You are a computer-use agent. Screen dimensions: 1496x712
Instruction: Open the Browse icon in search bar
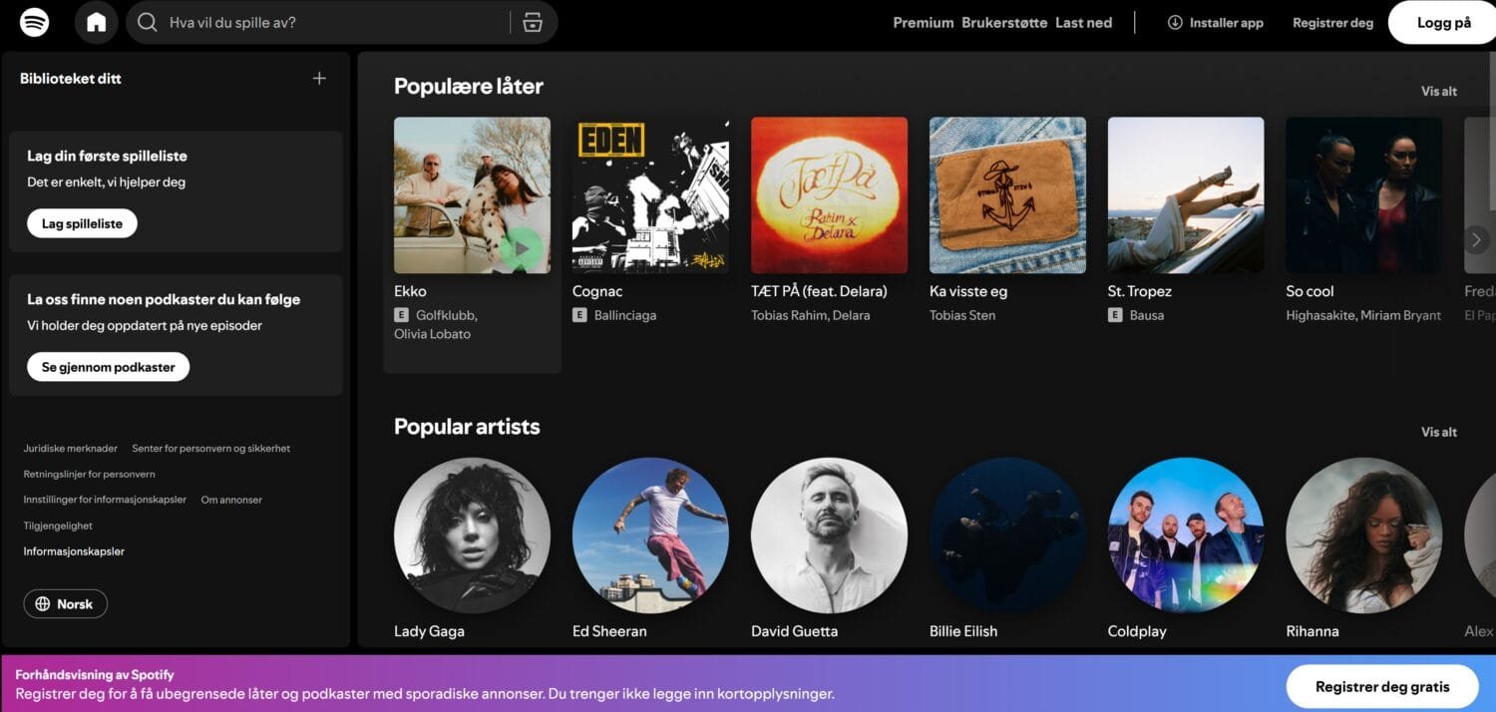click(x=533, y=22)
